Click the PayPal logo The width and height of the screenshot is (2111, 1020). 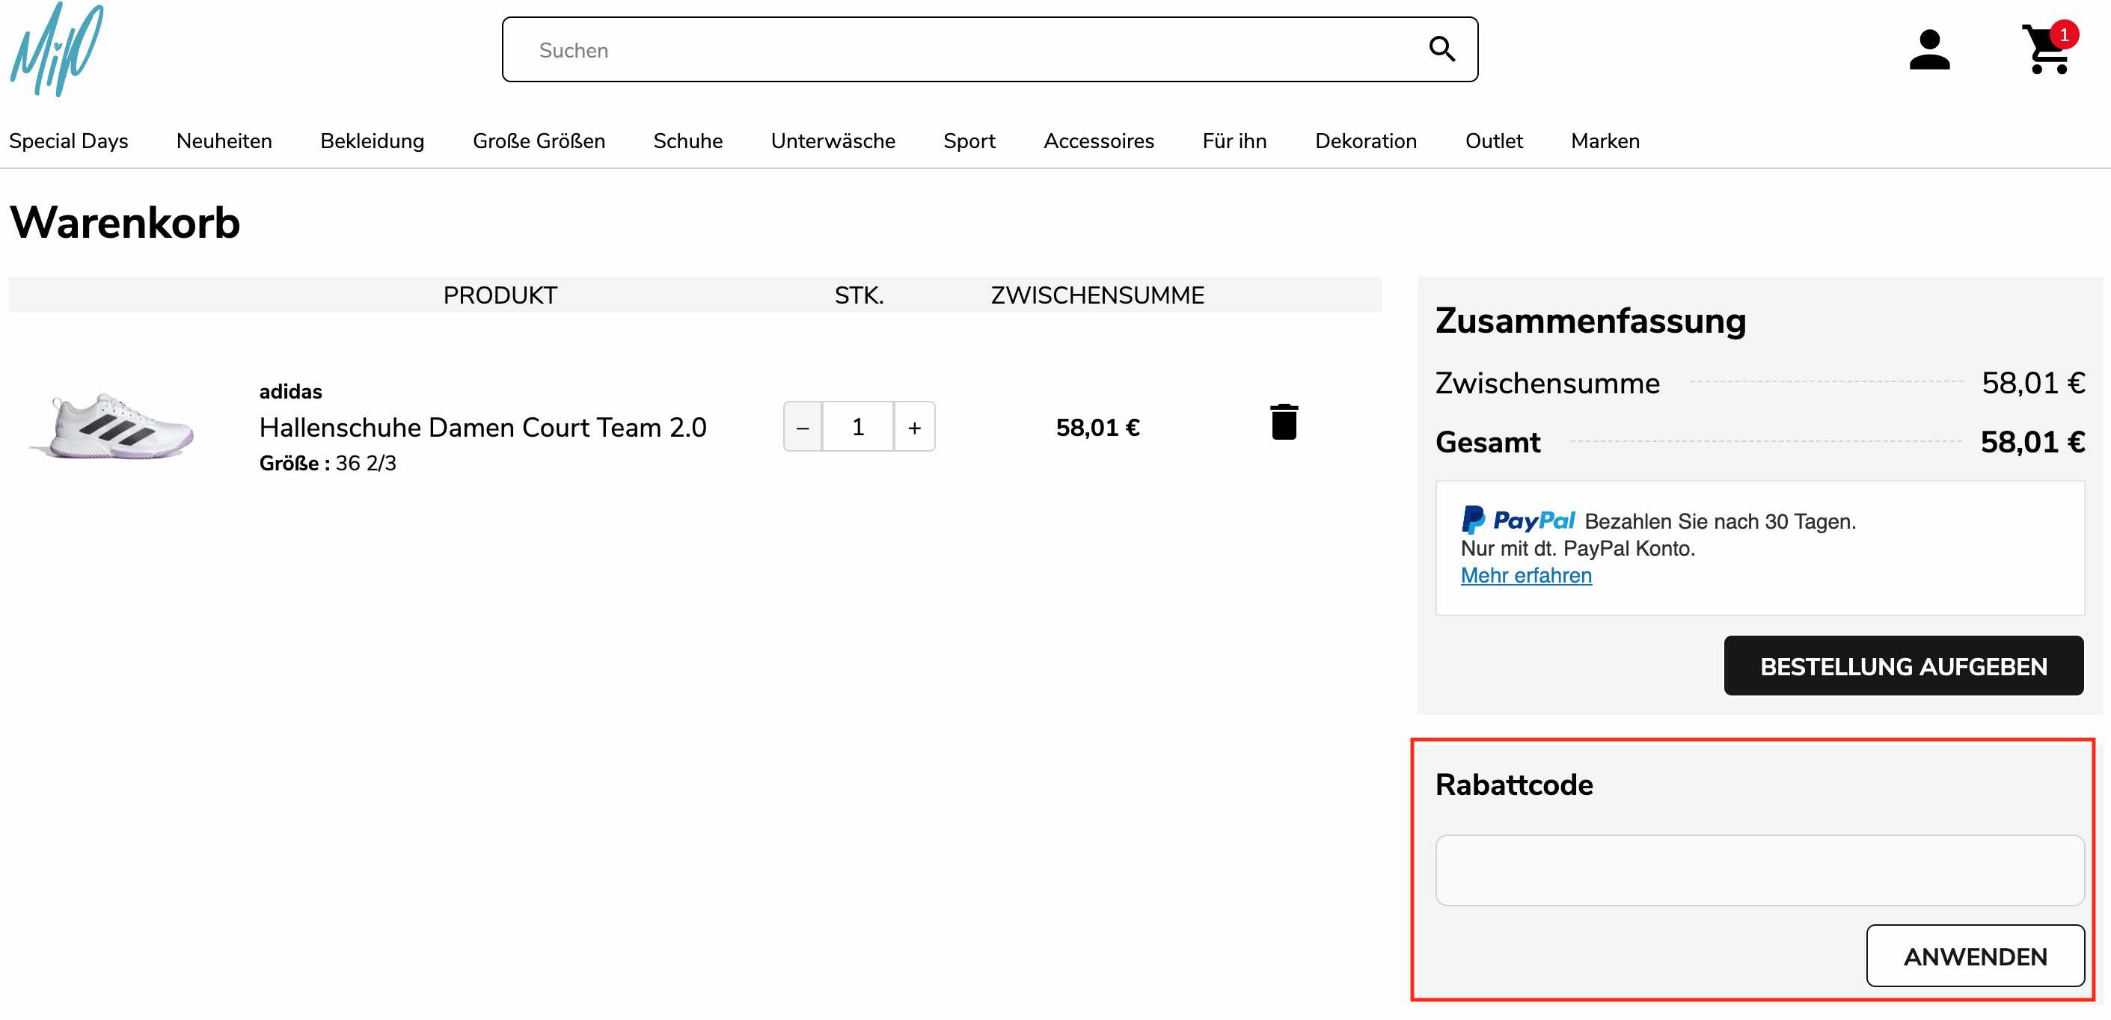1518,520
